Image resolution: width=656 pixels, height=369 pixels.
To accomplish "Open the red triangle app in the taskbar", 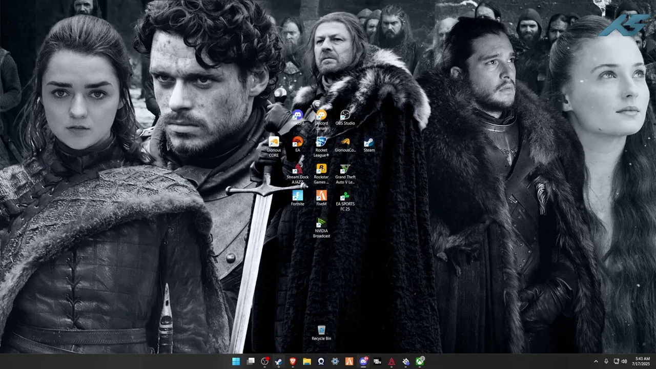I will [x=392, y=361].
